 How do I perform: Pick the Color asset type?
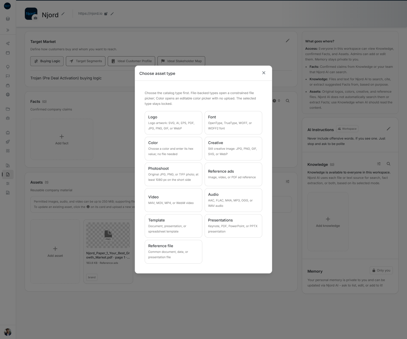(174, 149)
